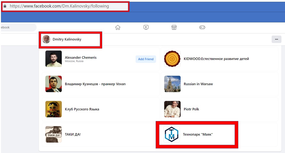Open the three-dots more options button
The height and width of the screenshot is (153, 285).
pos(276,39)
